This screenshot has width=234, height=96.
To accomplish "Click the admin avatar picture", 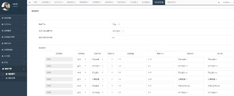I will point(6,6).
